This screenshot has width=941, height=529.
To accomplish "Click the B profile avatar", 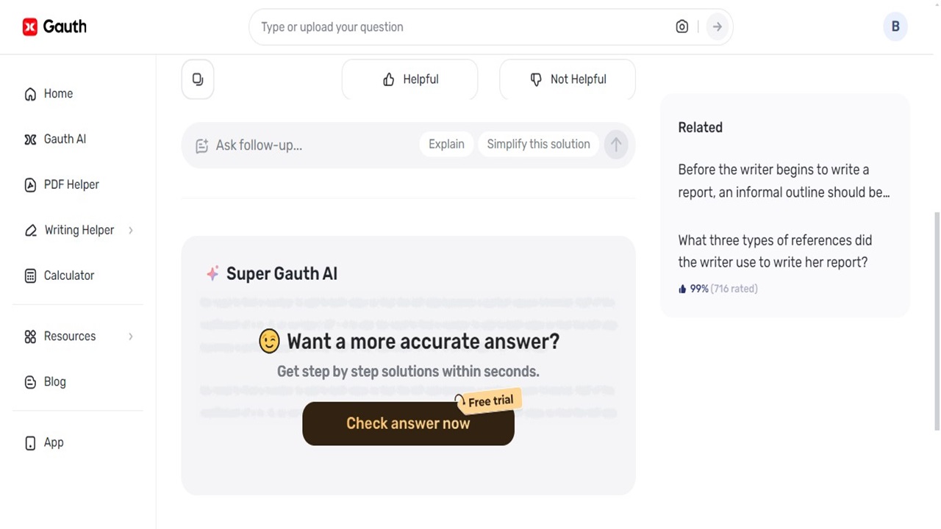I will (895, 26).
